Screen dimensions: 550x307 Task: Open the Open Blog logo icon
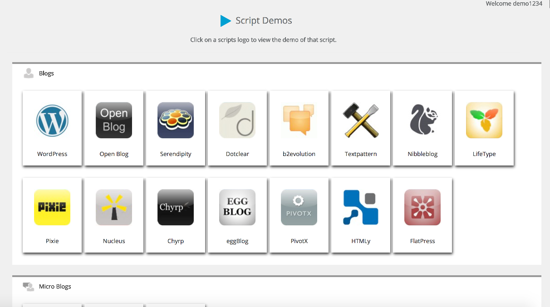(114, 120)
